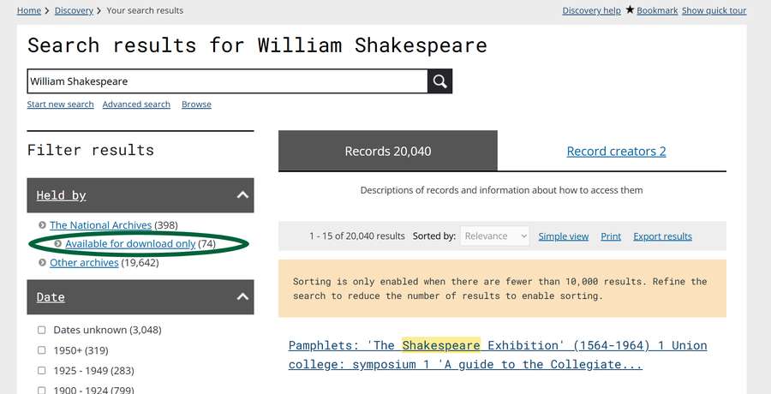This screenshot has height=394, width=771.
Task: Open the Sorted by Relevance dropdown
Action: tap(494, 236)
